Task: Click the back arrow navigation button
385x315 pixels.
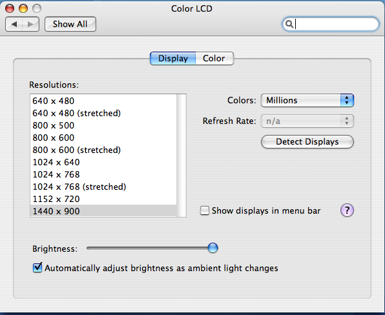Action: pos(14,24)
